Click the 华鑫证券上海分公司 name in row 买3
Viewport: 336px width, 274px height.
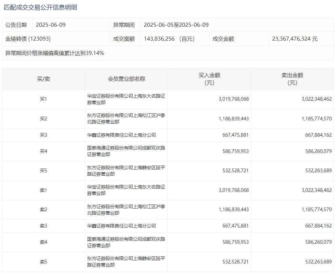(122, 135)
